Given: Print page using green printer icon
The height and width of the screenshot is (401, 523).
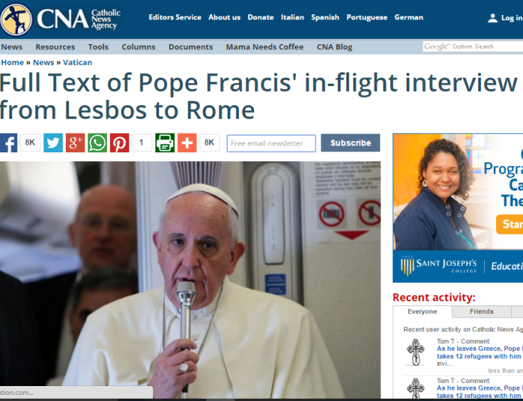Looking at the screenshot, I should point(165,143).
